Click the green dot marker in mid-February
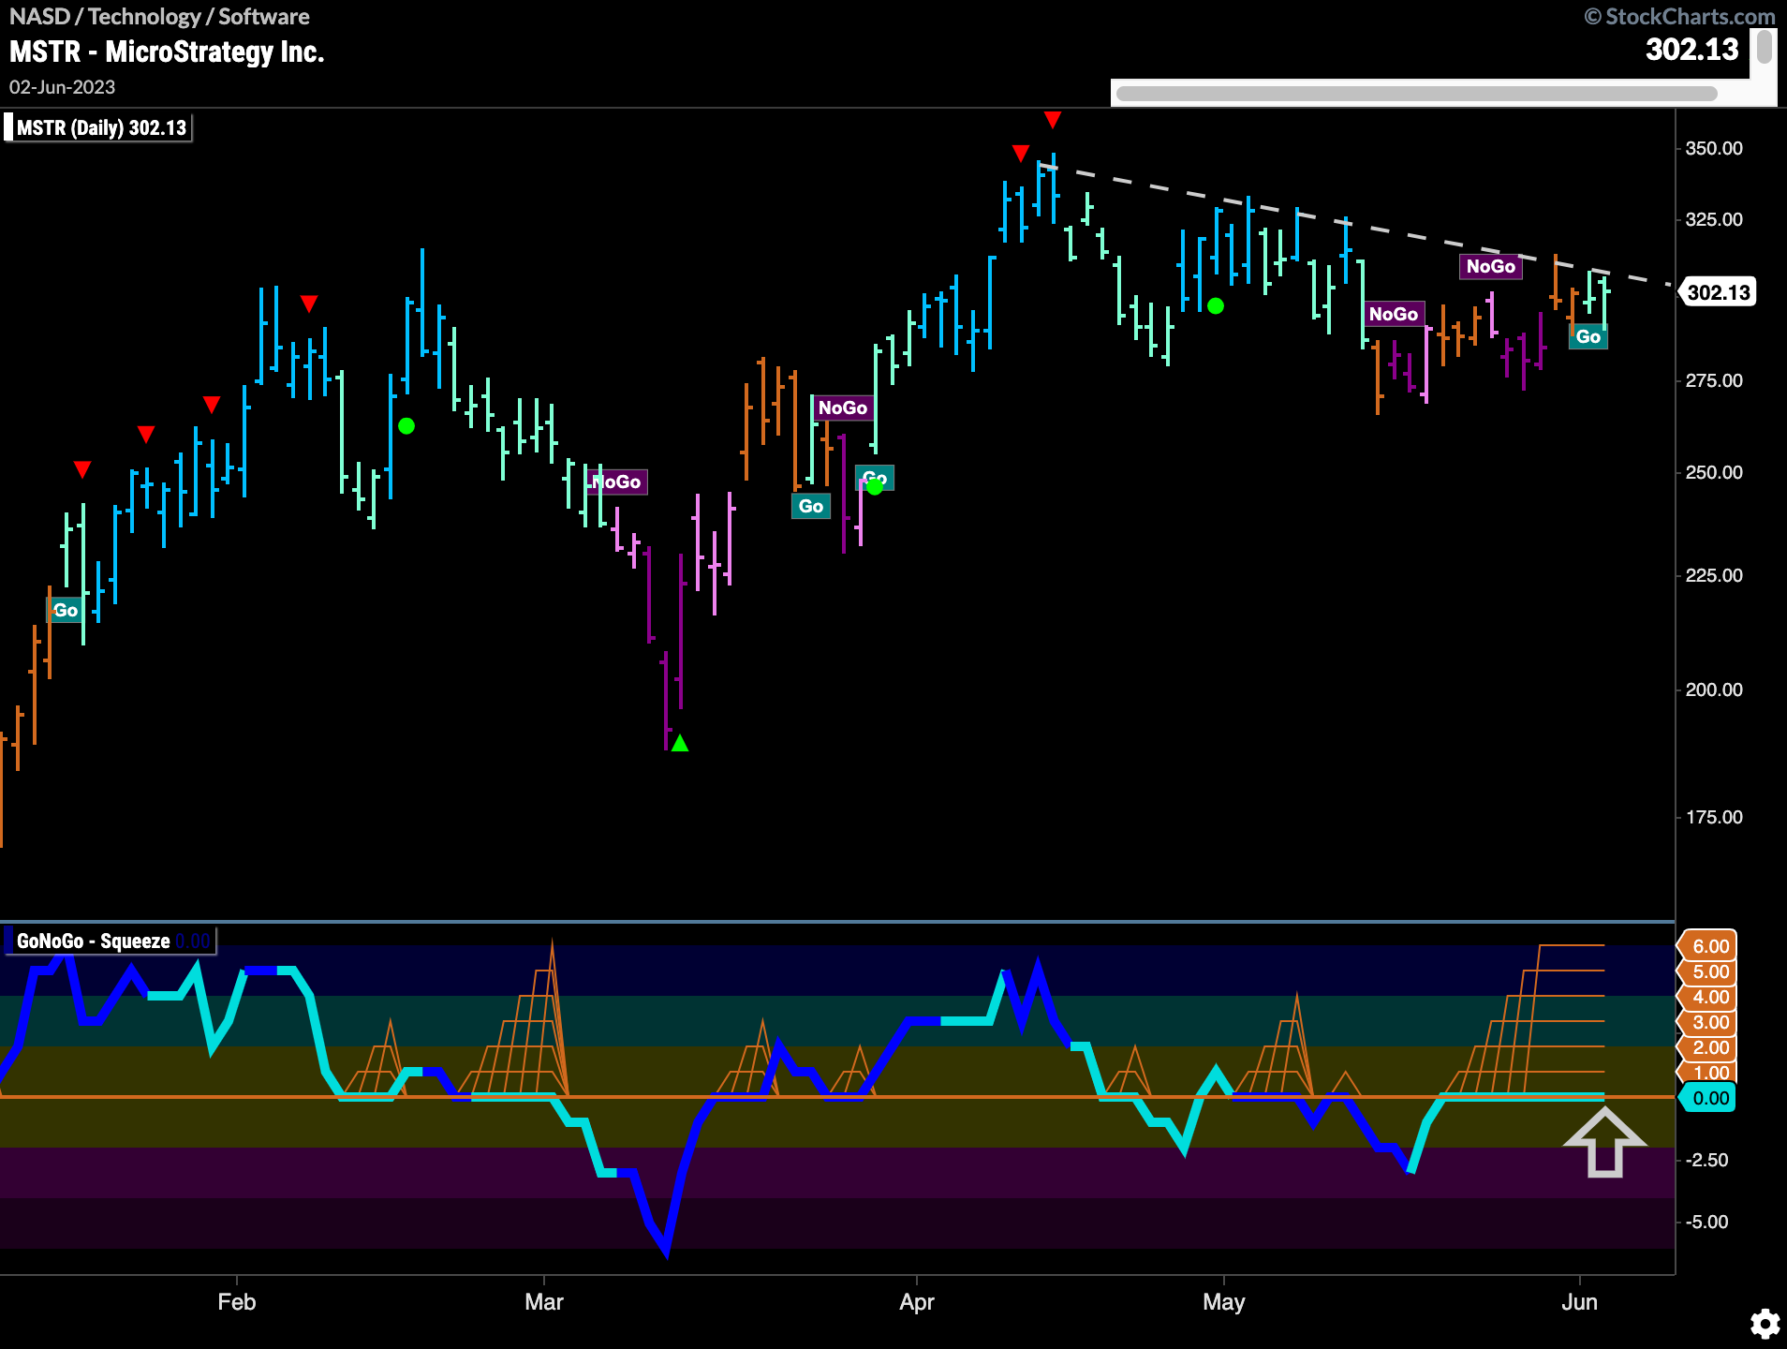Screen dimensions: 1787x1349 click(x=406, y=426)
